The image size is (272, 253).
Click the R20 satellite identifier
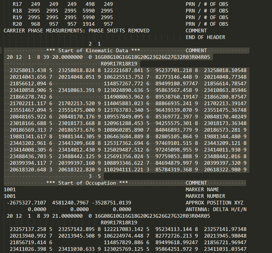click(17, 24)
